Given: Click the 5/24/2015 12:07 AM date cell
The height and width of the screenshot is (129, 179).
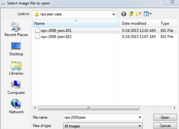Looking at the screenshot, I should [138, 37].
